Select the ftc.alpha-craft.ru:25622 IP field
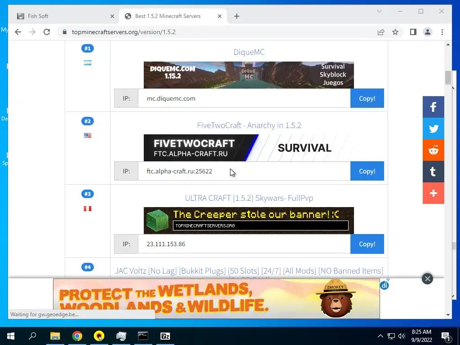The width and height of the screenshot is (460, 345). point(244,171)
